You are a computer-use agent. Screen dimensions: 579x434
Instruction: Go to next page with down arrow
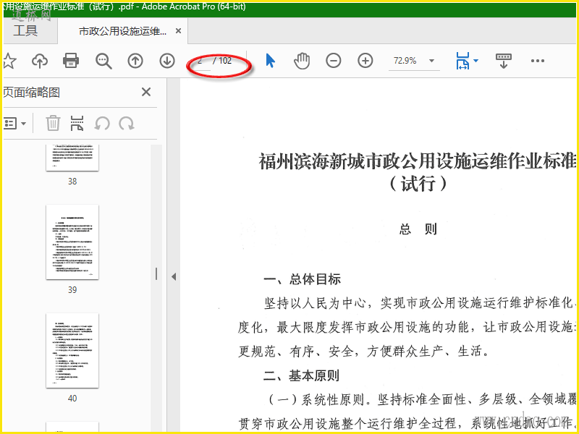[167, 61]
